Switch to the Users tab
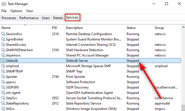 (46, 18)
